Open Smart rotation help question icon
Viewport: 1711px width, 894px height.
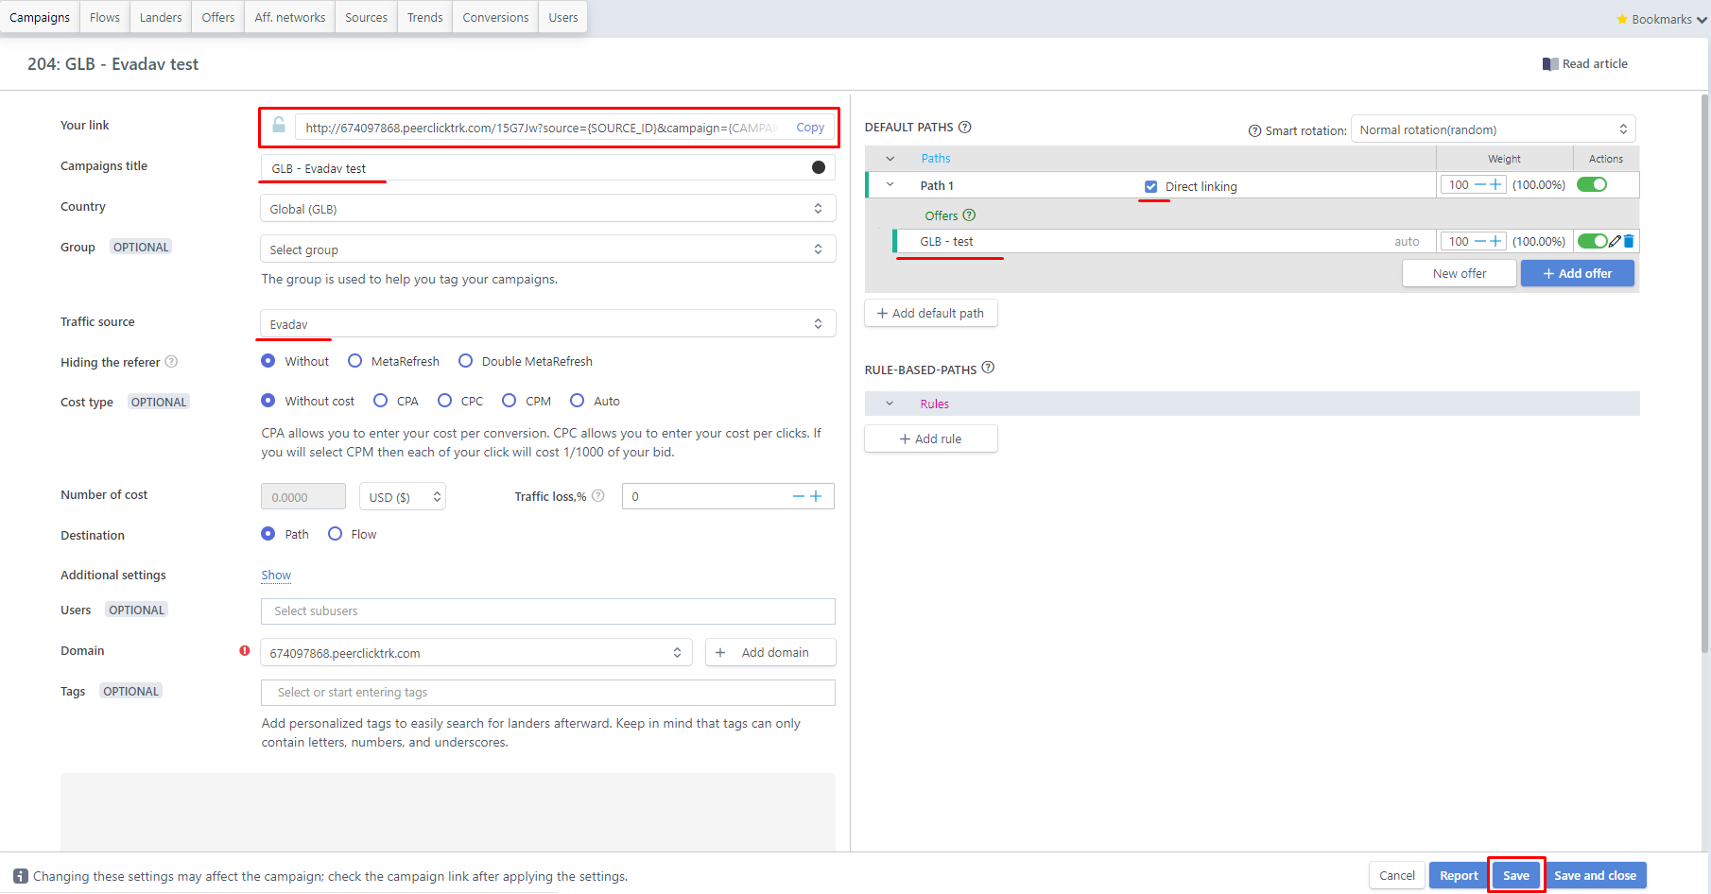pyautogui.click(x=1255, y=131)
